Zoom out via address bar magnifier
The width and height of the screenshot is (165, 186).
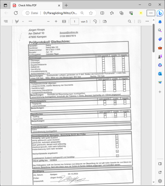(82, 13)
